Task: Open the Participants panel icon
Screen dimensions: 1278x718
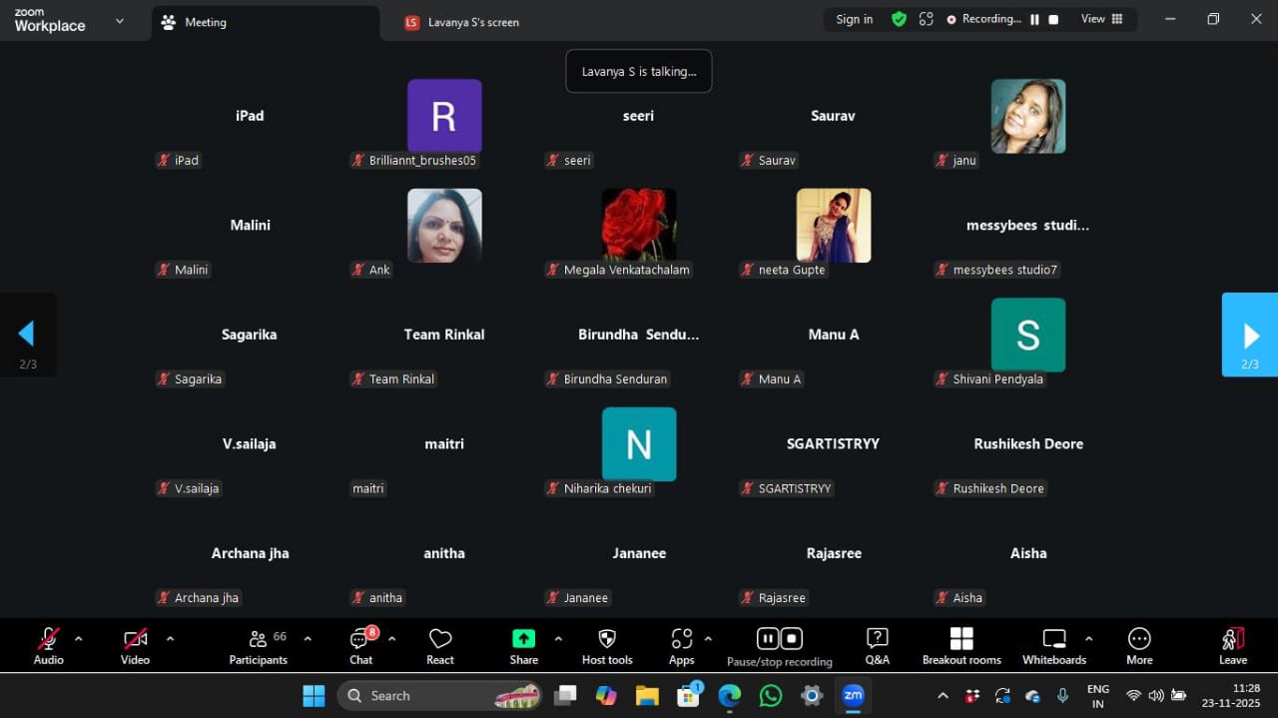Action: pos(259,639)
